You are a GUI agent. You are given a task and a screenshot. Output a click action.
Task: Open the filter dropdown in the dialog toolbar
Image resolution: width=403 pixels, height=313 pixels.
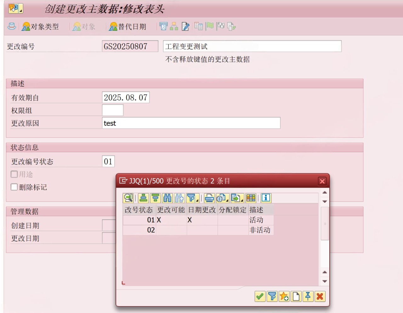(197, 199)
